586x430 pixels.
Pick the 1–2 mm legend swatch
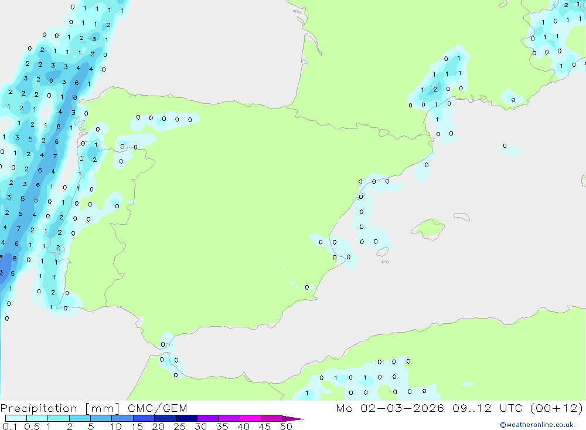(59, 418)
